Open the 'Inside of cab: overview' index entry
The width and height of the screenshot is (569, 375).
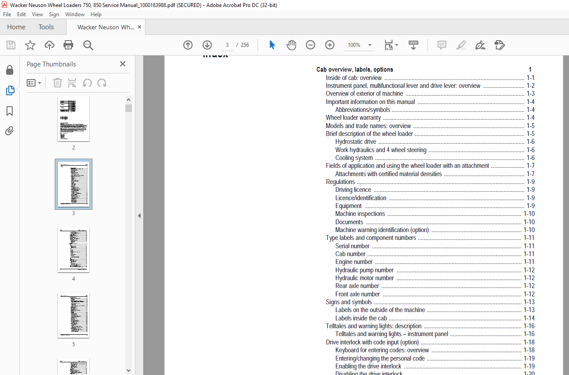tap(430, 78)
